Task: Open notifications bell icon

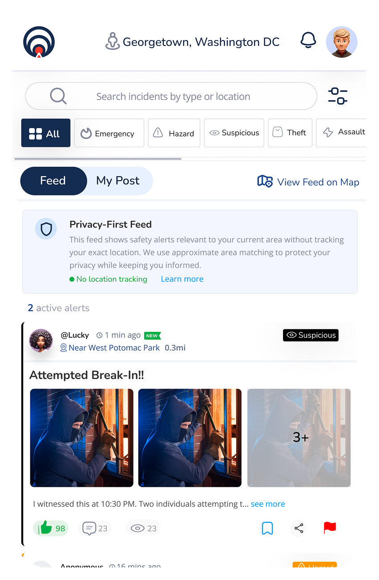Action: coord(308,41)
